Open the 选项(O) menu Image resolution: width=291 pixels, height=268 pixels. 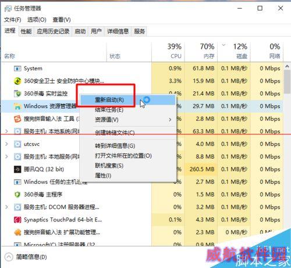(37, 20)
